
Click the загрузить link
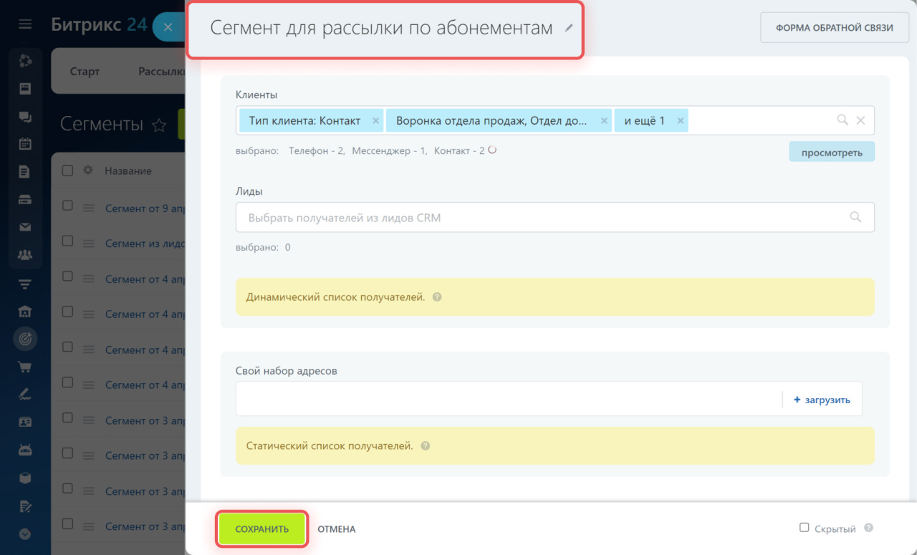click(x=822, y=400)
